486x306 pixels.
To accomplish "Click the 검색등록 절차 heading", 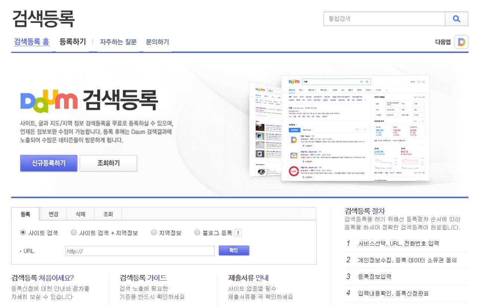I will coord(365,211).
